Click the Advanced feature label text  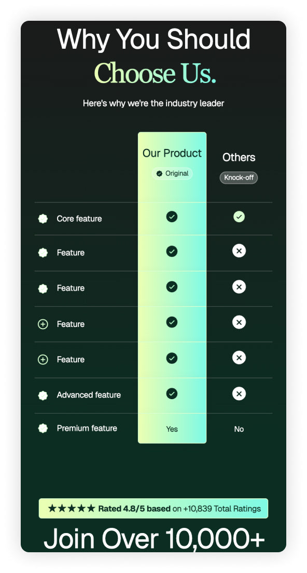[89, 395]
